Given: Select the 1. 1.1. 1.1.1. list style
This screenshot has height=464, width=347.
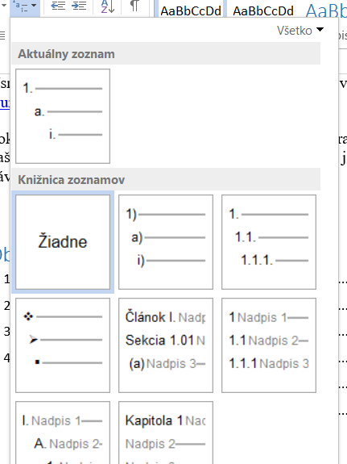Looking at the screenshot, I should [x=269, y=242].
